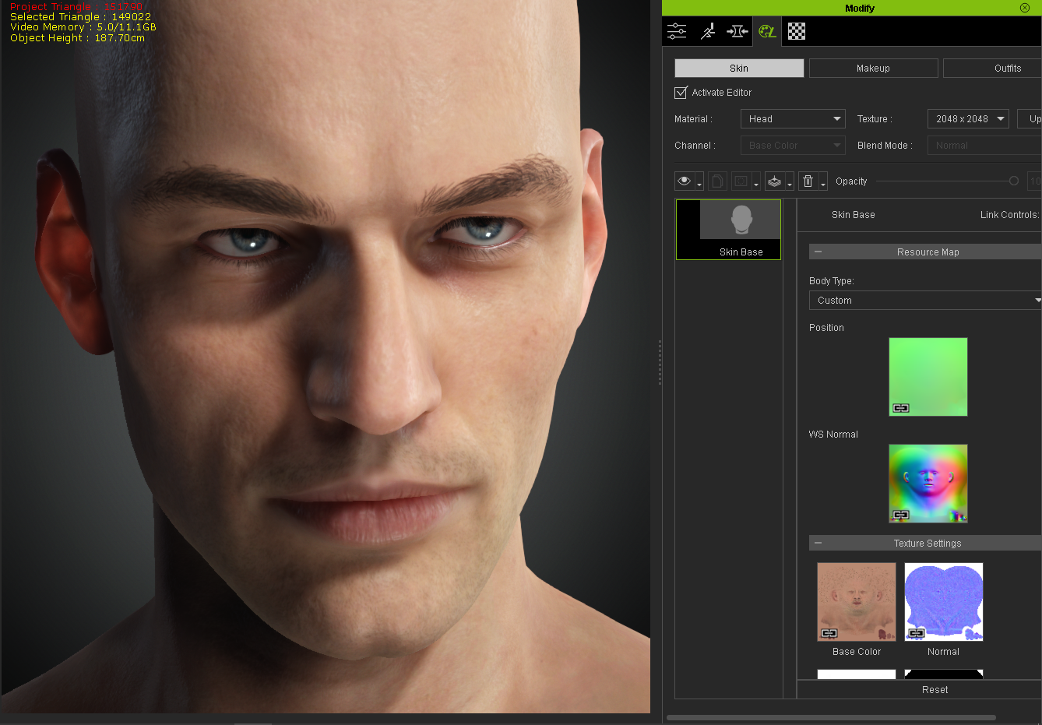Click the link icon on Position map

901,408
